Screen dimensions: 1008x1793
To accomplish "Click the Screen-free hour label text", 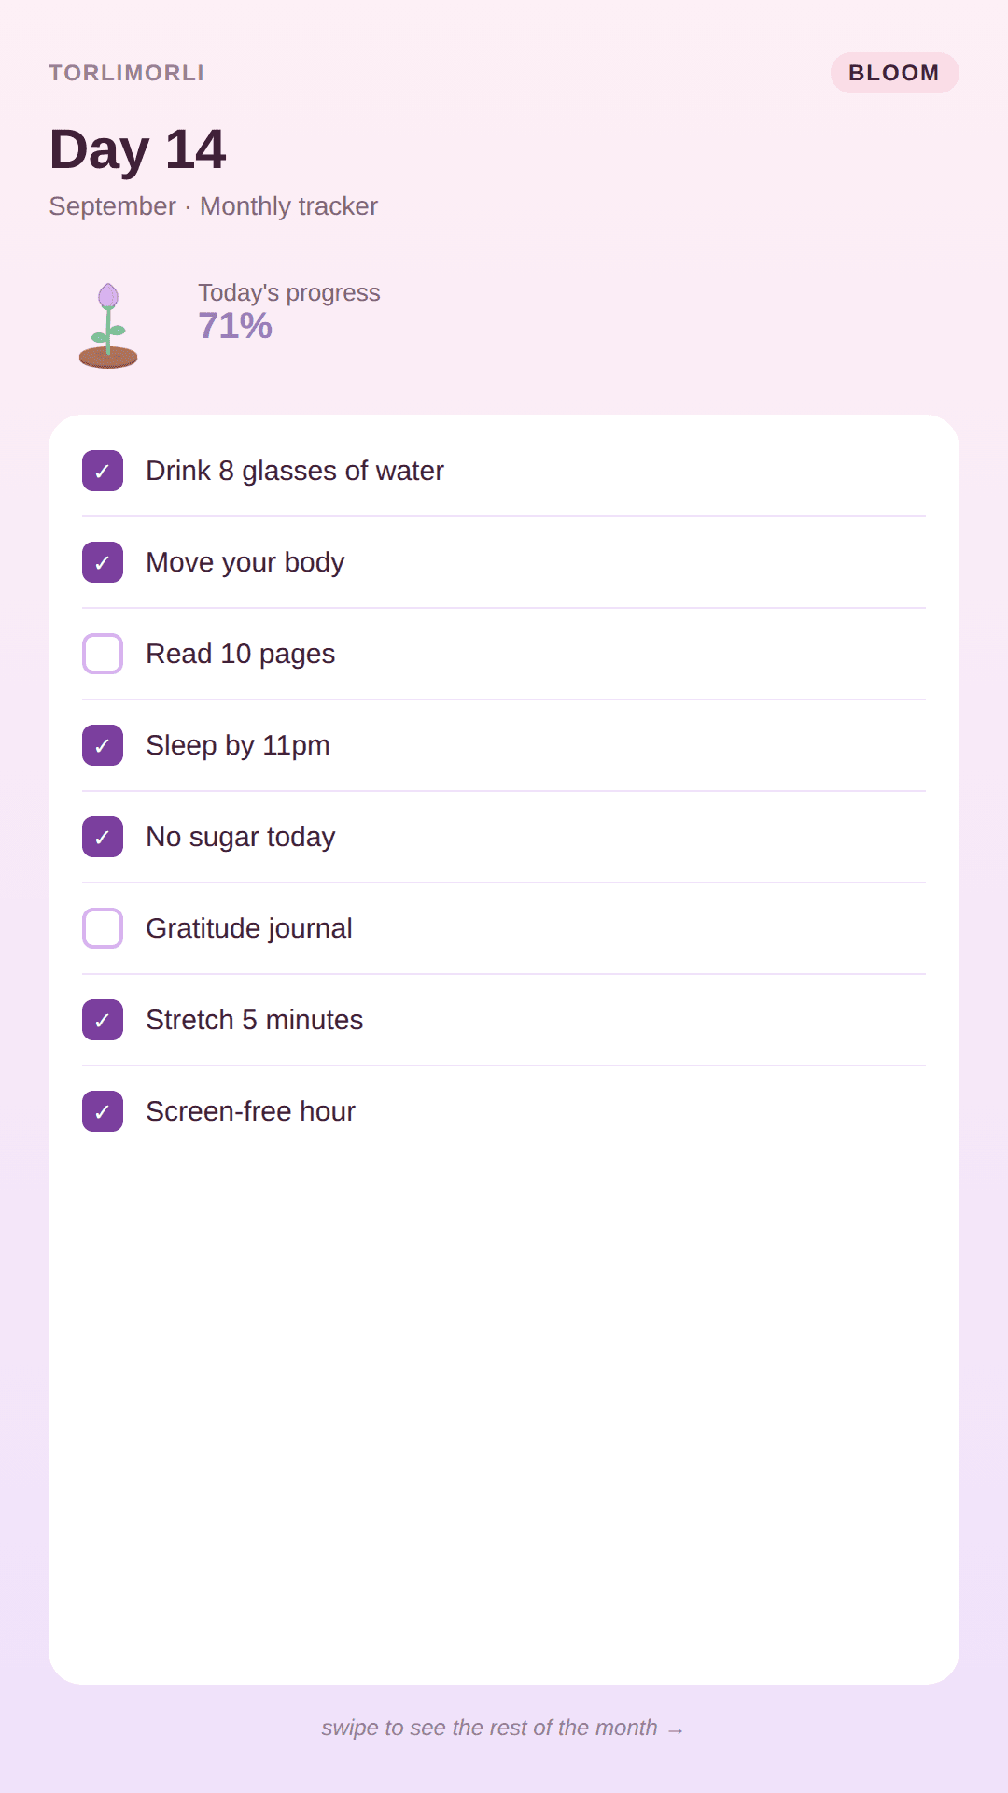I will pos(250,1111).
